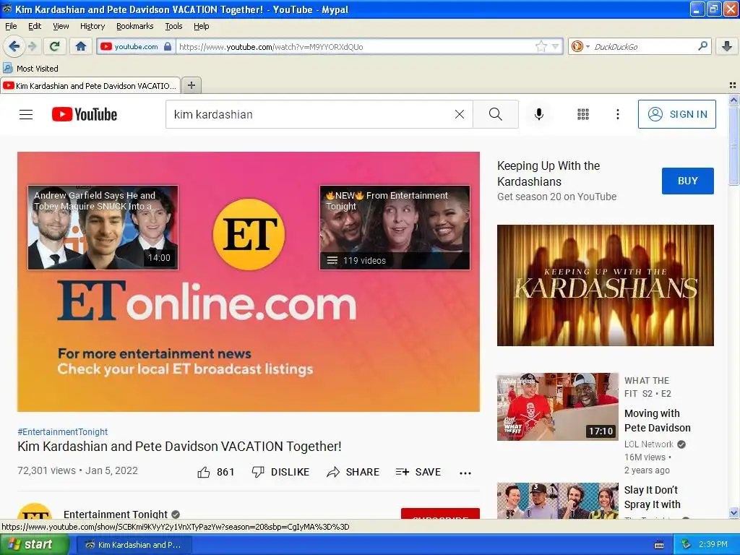Click the system tray network icon
The image size is (740, 555).
coord(686,545)
